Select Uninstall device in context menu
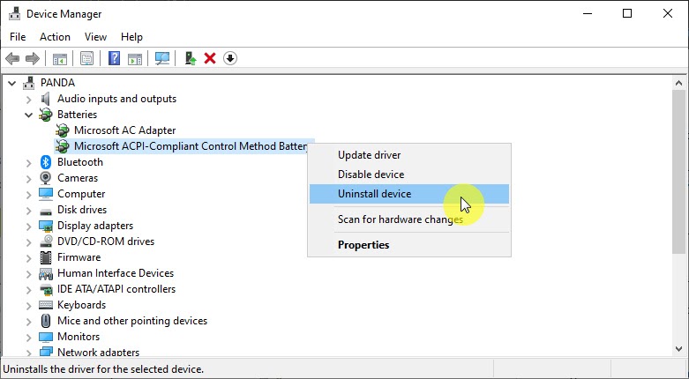 409,194
